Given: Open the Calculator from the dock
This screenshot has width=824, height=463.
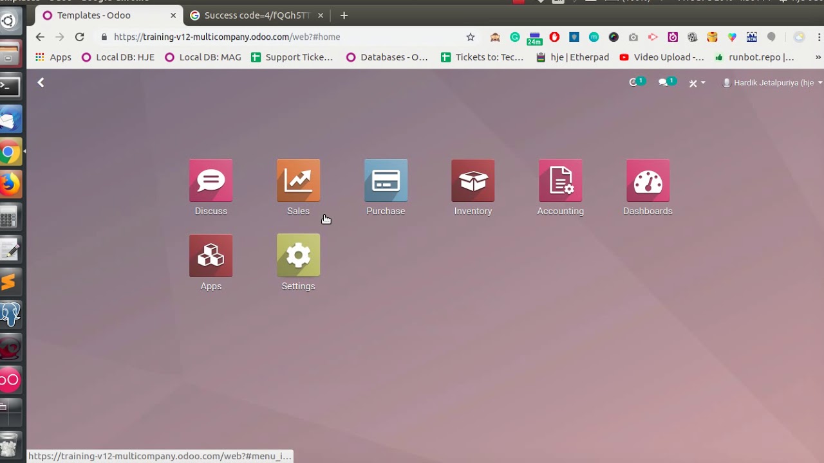Looking at the screenshot, I should point(9,218).
